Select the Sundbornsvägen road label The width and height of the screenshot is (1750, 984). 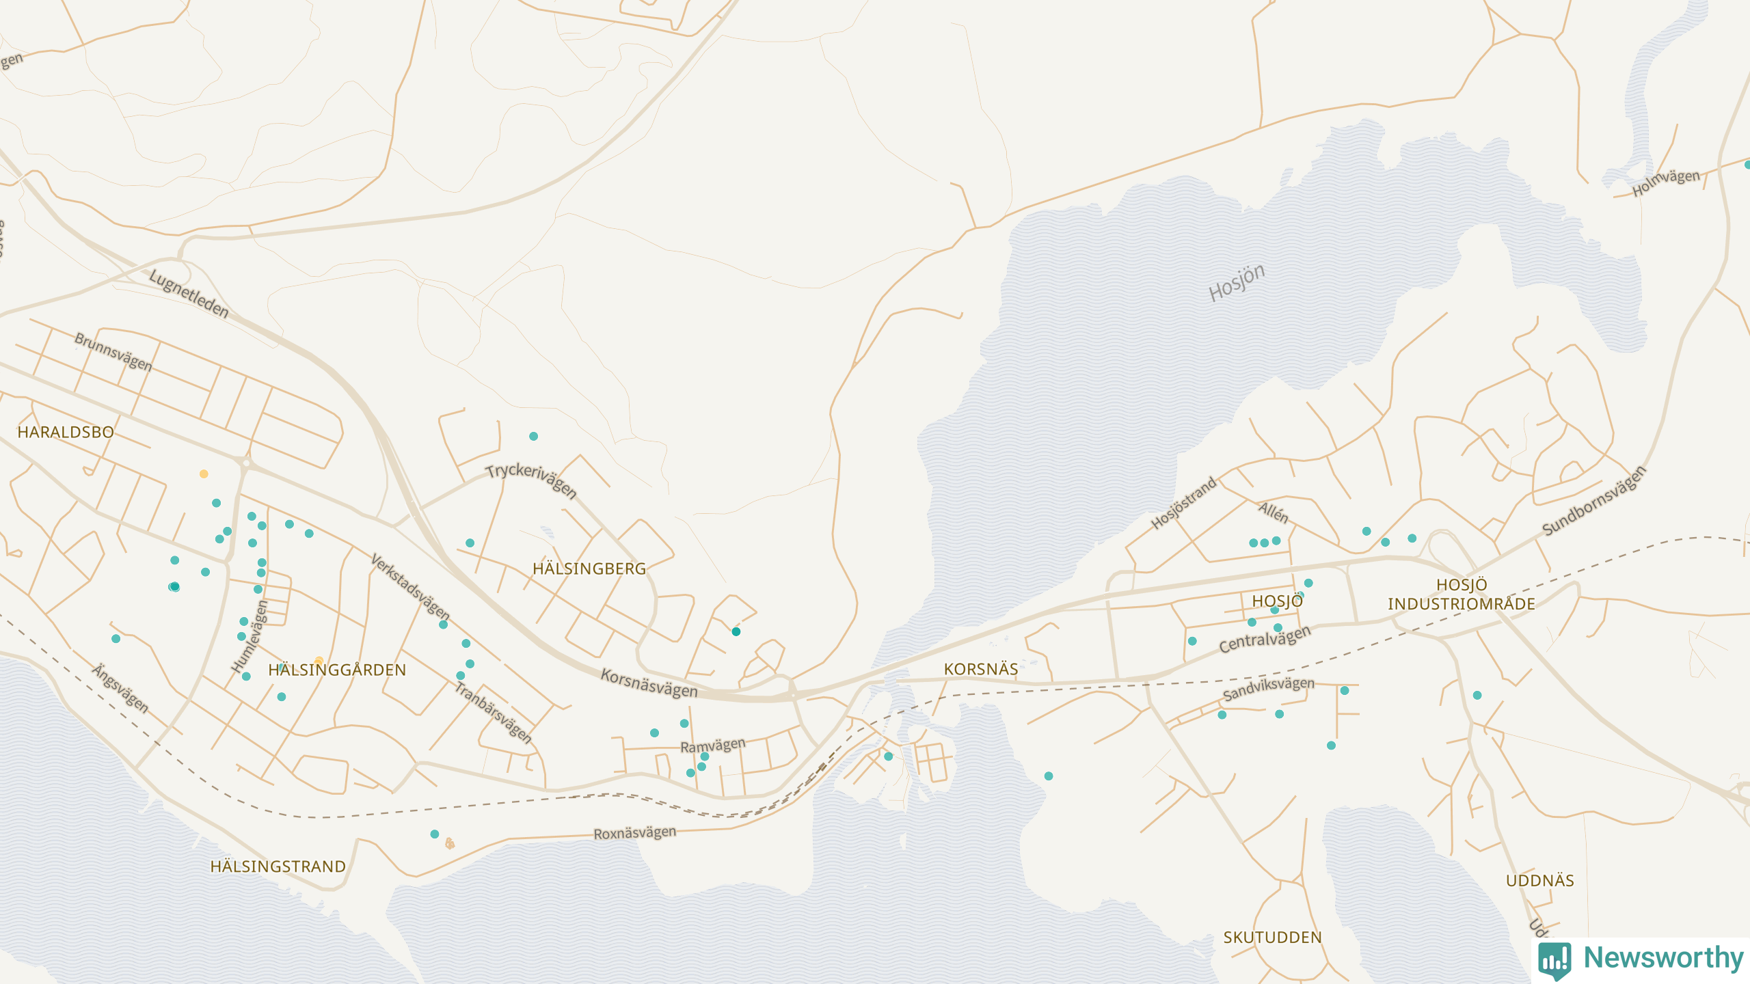pyautogui.click(x=1593, y=501)
